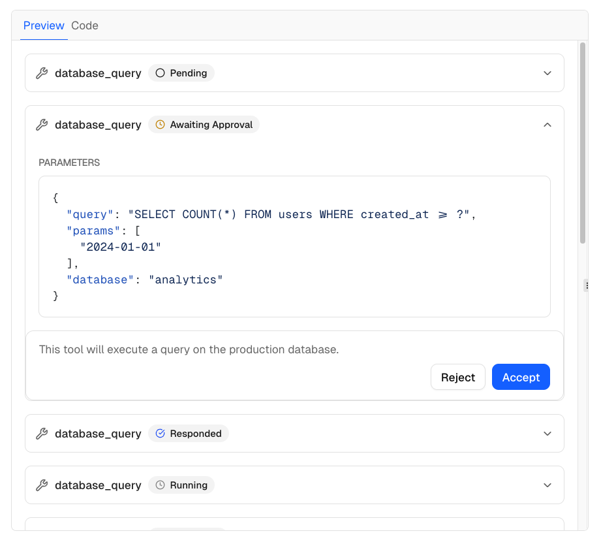601x544 pixels.
Task: Click the circle icon in the Pending badge
Action: click(x=159, y=72)
